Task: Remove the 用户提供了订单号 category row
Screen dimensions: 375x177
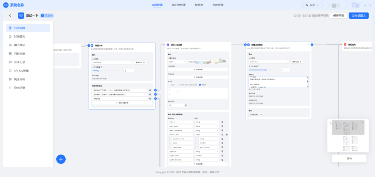Action: click(150, 90)
